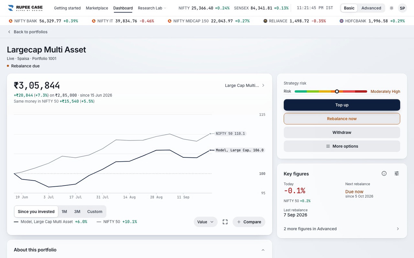Add a comparison with the Compare button
This screenshot has height=258, width=414.
[x=249, y=222]
